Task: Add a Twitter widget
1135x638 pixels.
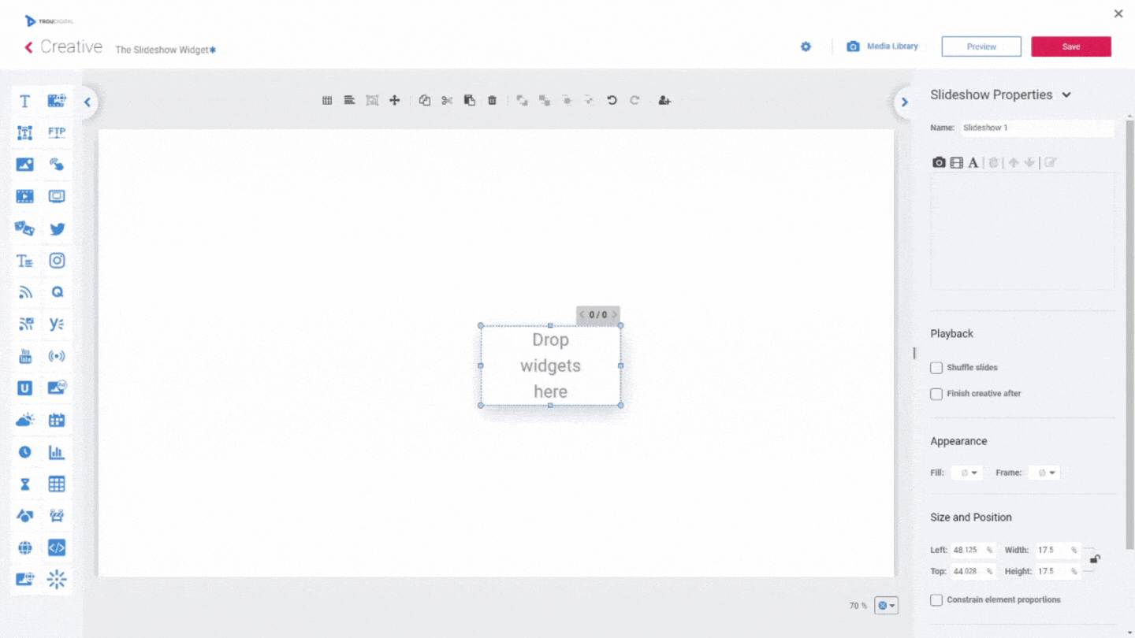Action: pos(57,228)
